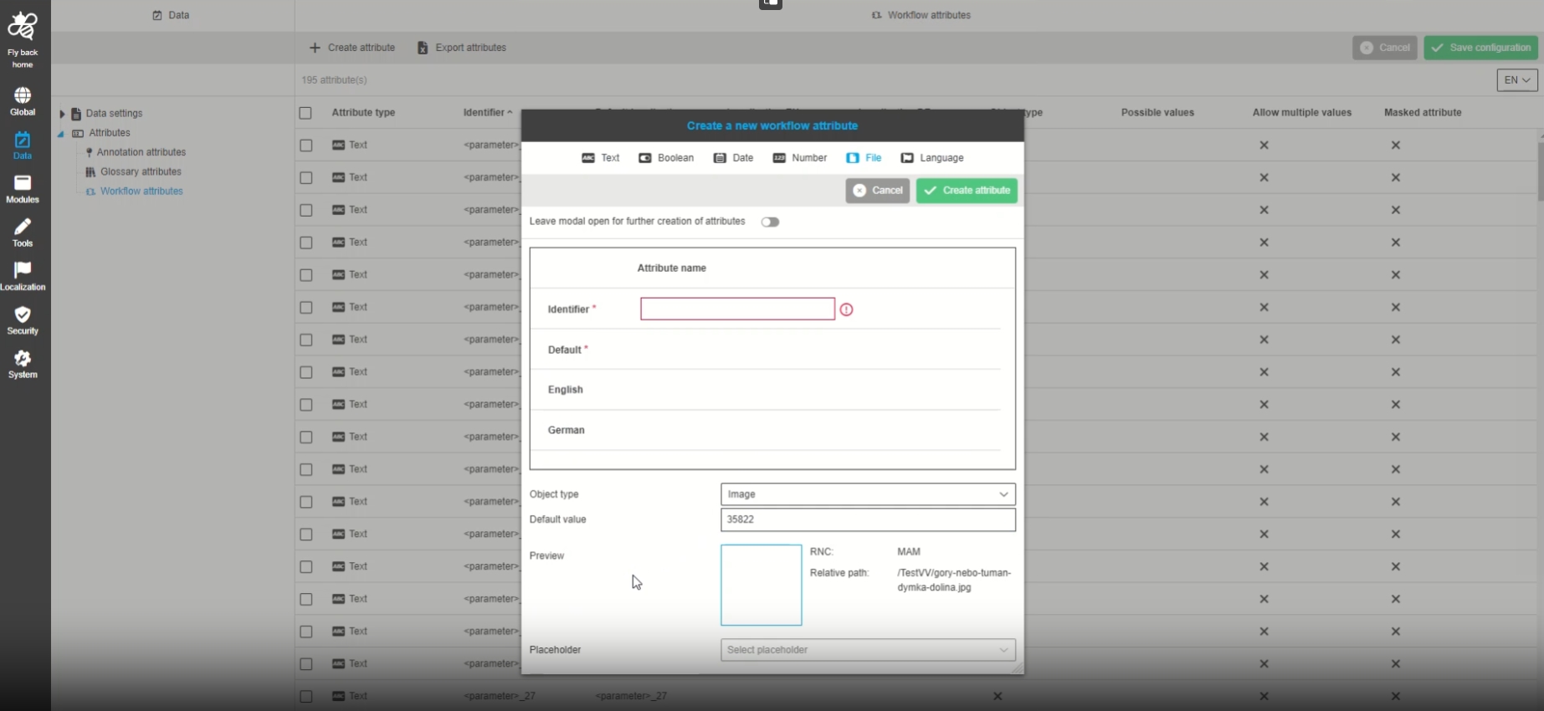Viewport: 1544px width, 711px height.
Task: Click the Possible values column header
Action: [1157, 113]
